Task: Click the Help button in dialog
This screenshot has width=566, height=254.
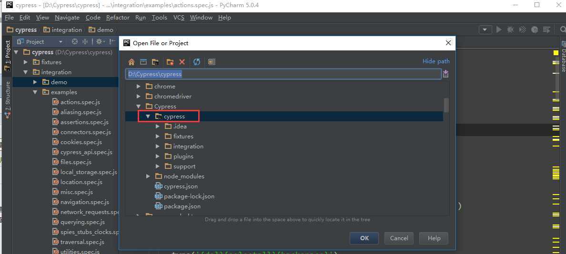Action: coord(434,238)
